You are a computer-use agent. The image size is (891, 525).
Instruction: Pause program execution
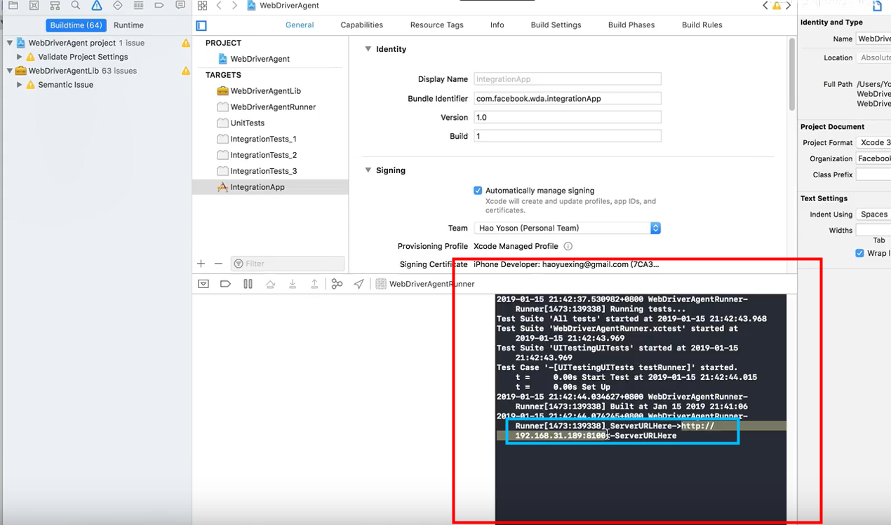248,284
